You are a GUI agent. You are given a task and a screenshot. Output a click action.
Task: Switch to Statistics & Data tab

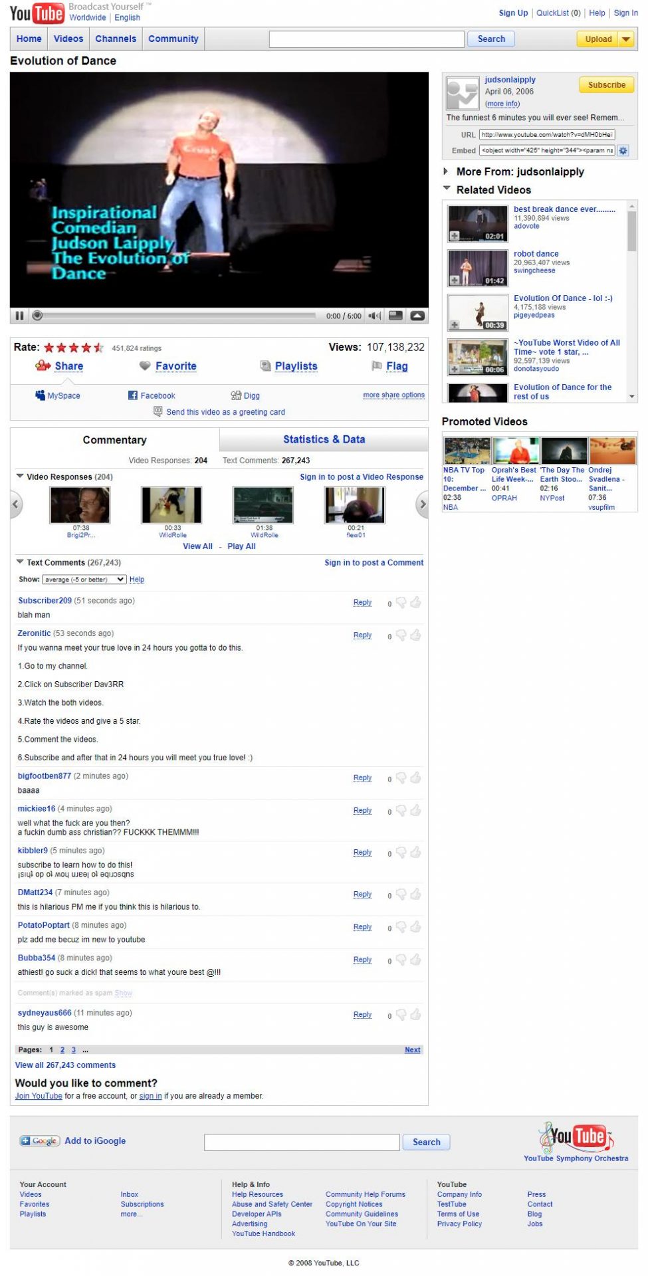324,439
